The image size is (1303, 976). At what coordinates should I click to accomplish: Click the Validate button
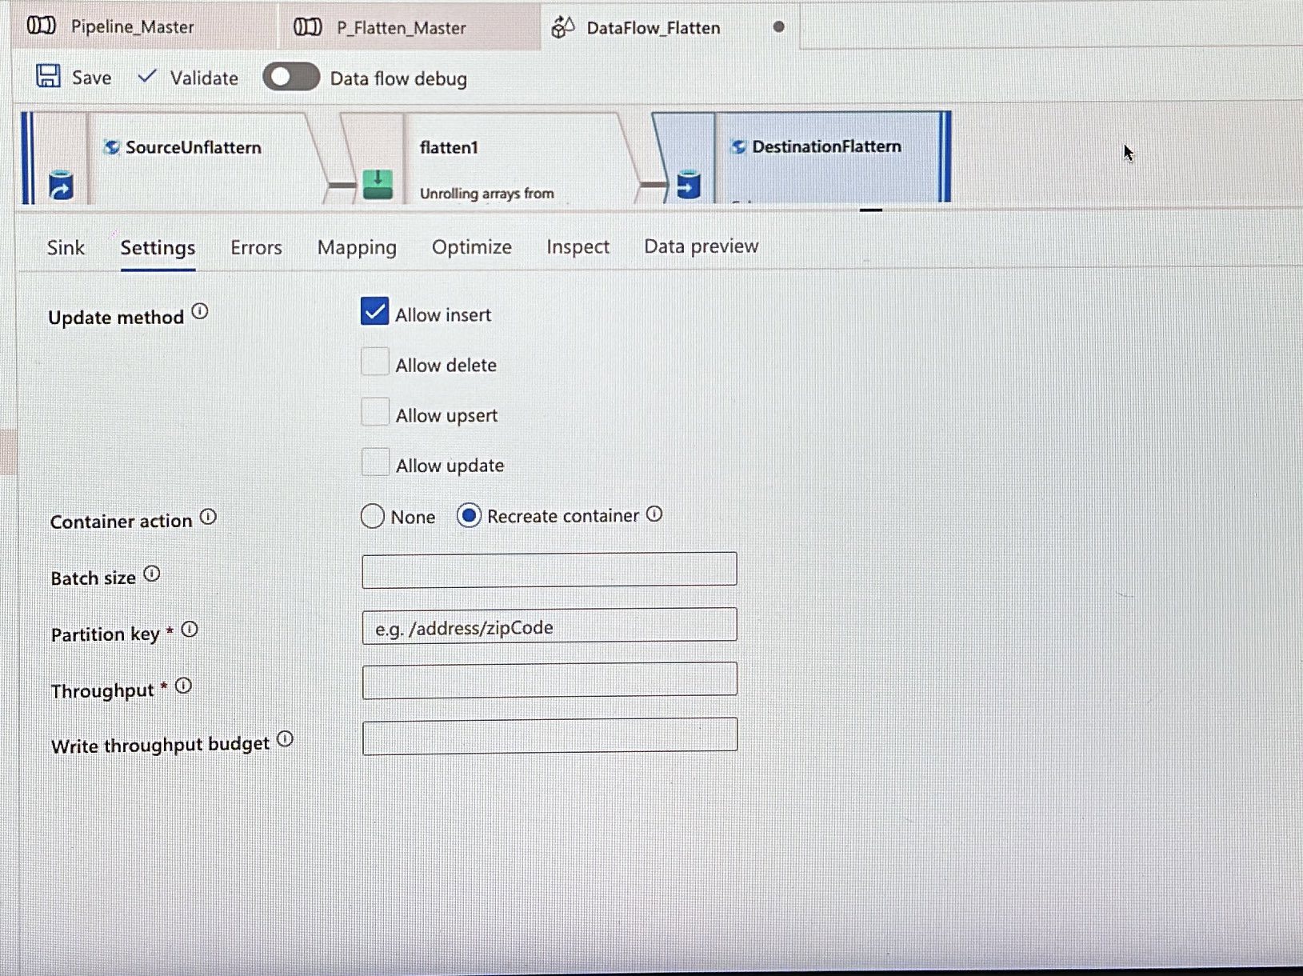point(188,77)
